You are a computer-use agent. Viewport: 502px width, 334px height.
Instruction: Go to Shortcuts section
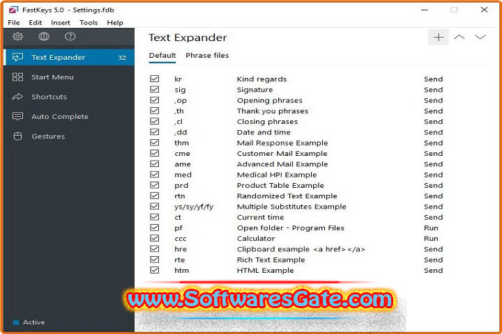point(69,97)
